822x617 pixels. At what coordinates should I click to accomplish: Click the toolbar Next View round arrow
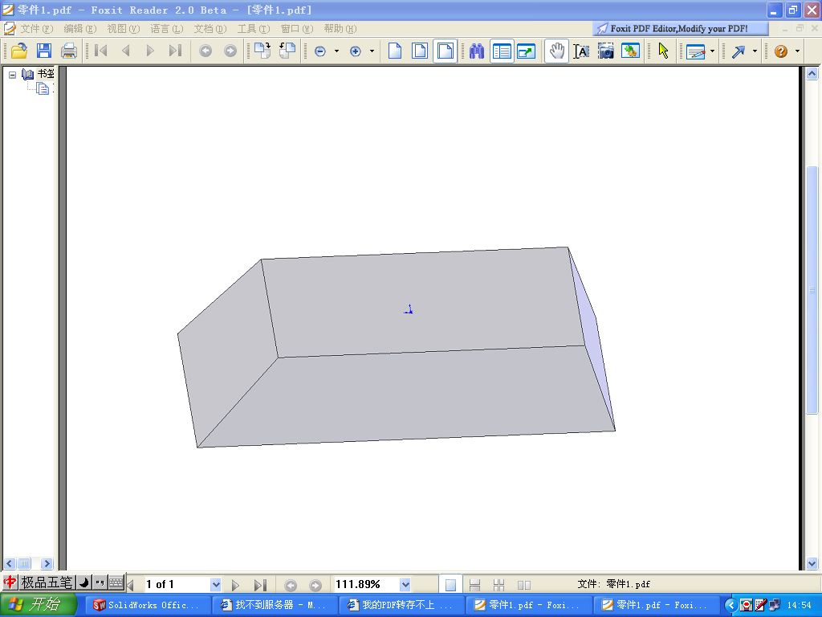[x=230, y=51]
